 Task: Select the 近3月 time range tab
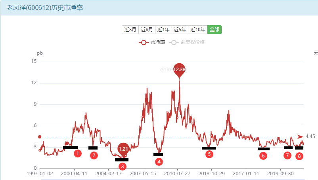(x=130, y=30)
